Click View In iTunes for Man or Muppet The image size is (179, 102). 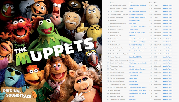click(x=168, y=57)
